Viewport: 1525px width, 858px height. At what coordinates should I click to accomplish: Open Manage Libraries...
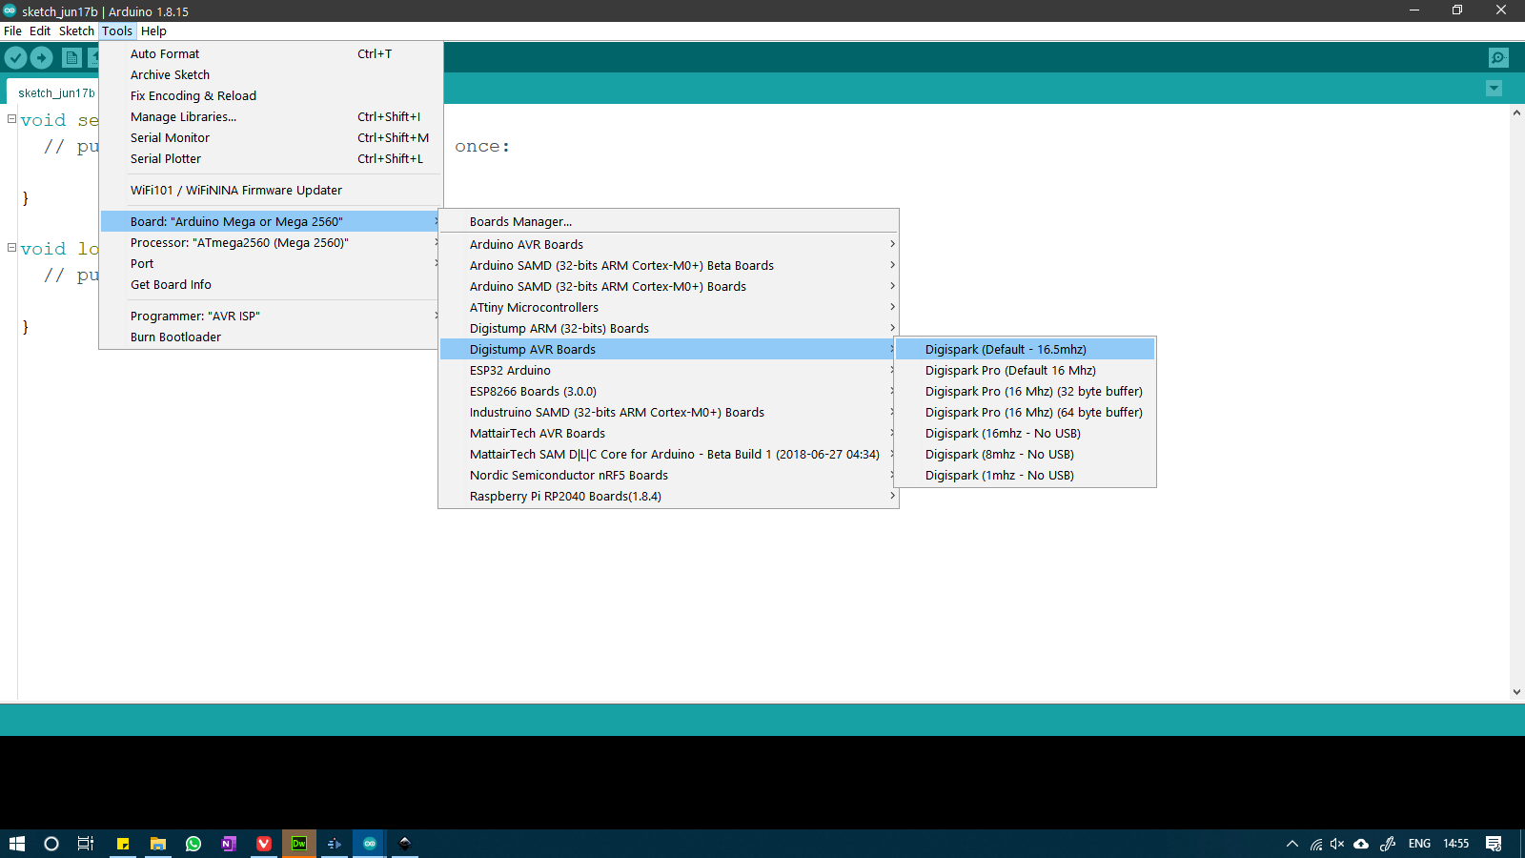(272, 117)
